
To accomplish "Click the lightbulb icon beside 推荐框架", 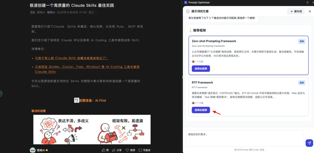I will tap(190, 30).
